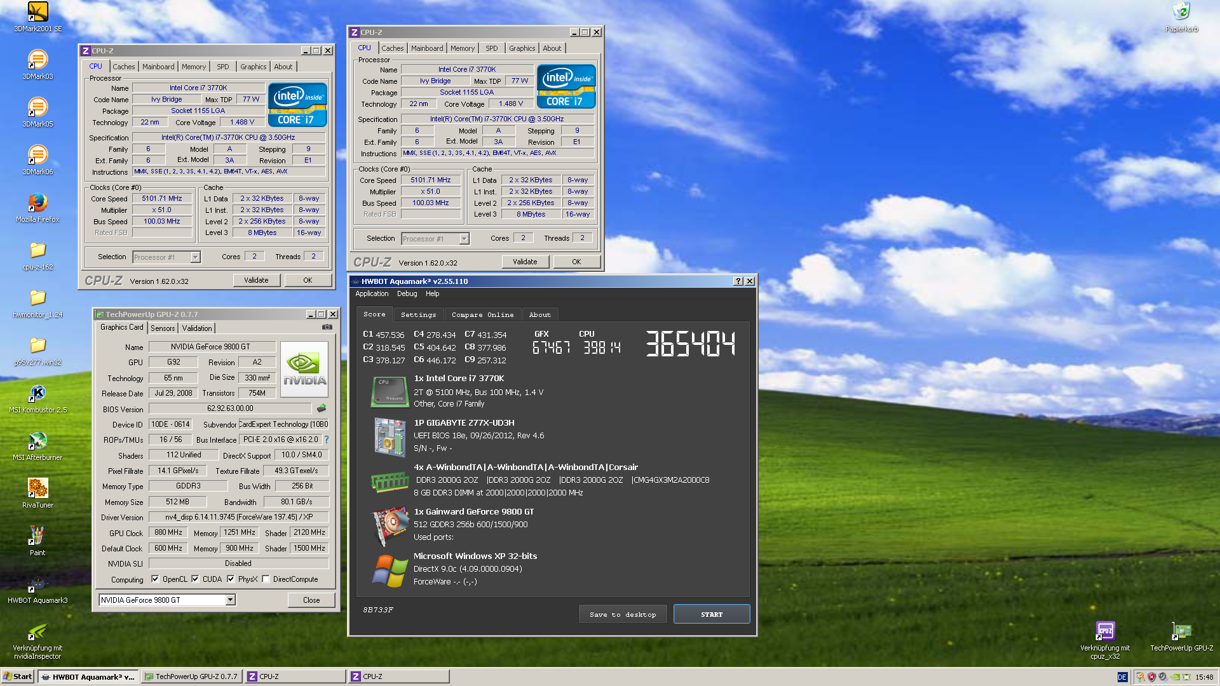Switch to the Settings tab in Aquamark
Screen dimensions: 1220x686
click(419, 314)
